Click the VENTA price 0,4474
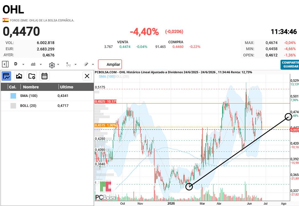This screenshot has width=299, height=206. pyautogui.click(x=125, y=47)
